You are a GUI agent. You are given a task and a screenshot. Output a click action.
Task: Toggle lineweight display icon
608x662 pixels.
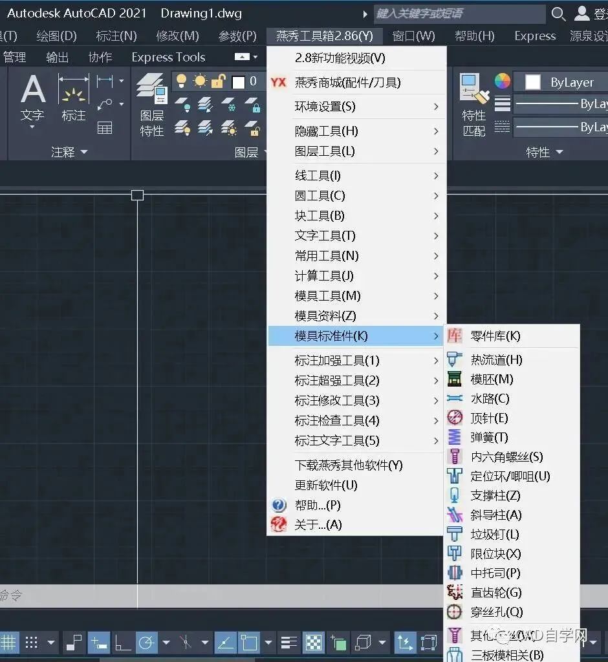click(x=289, y=643)
